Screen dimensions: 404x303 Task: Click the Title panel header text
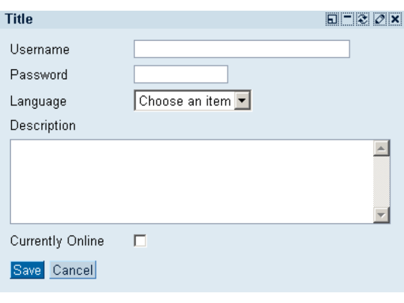[x=19, y=20]
